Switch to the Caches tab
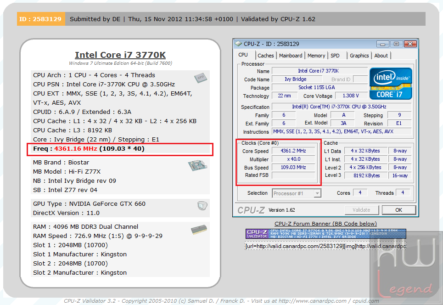Viewport: 443px width, 305px height. coord(266,56)
